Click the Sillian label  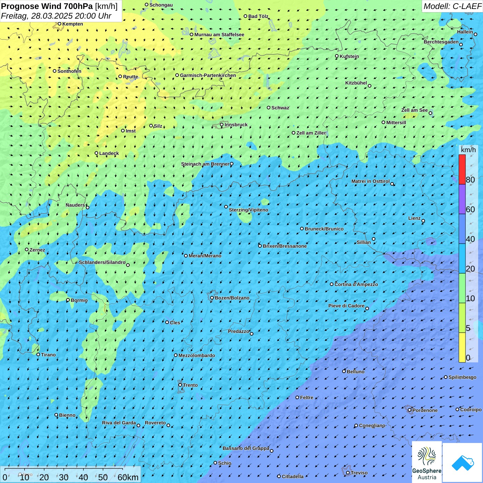pyautogui.click(x=364, y=242)
